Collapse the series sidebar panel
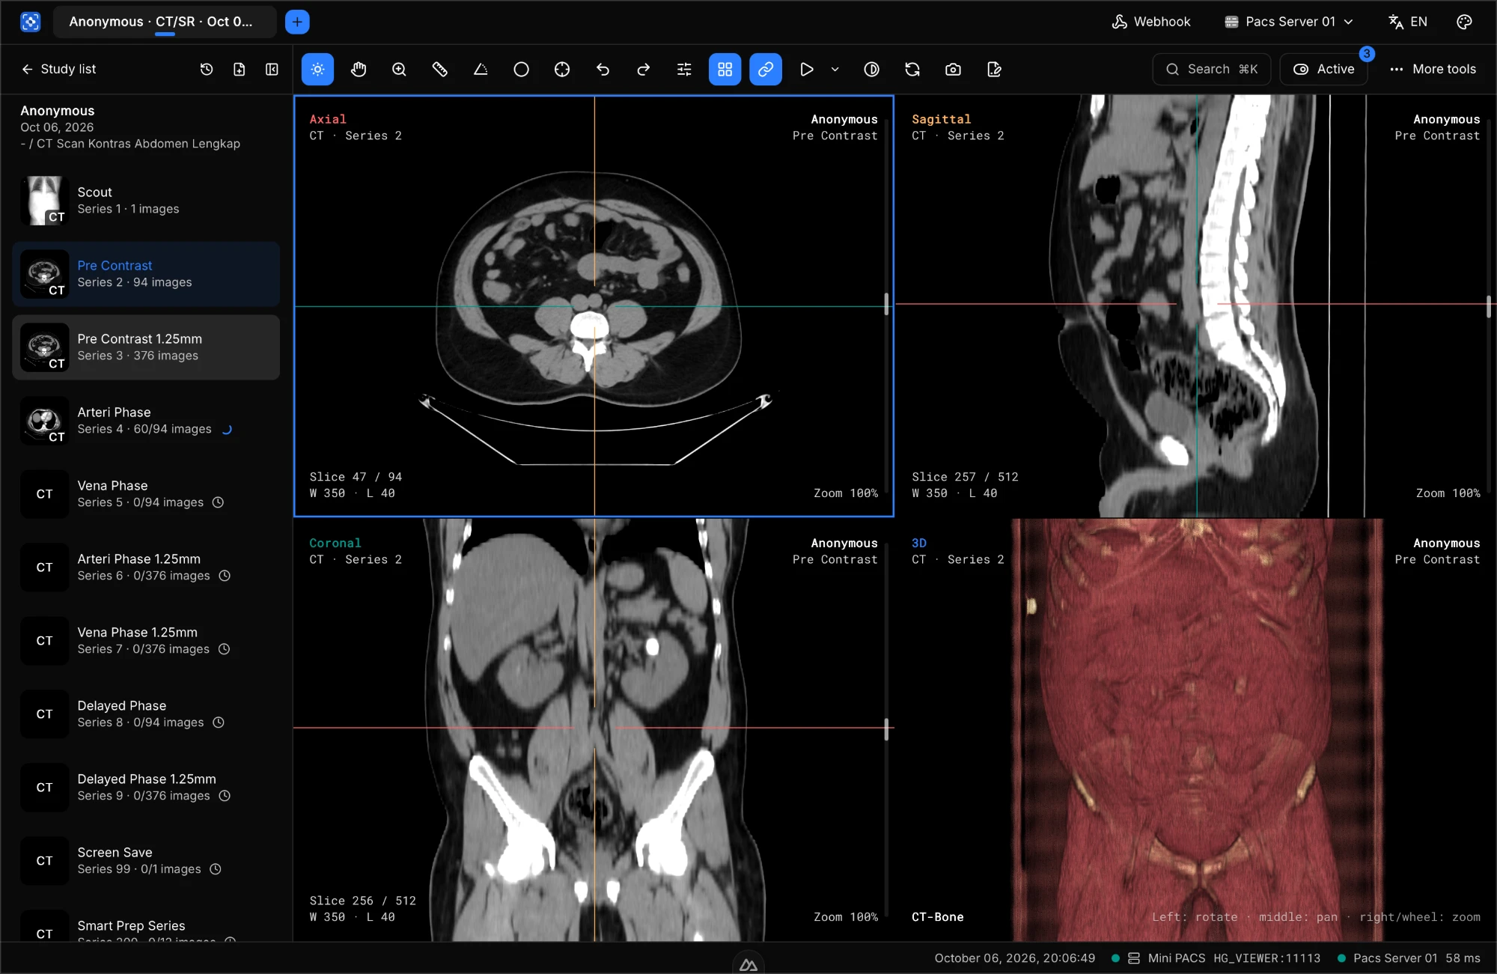This screenshot has width=1497, height=974. point(272,69)
